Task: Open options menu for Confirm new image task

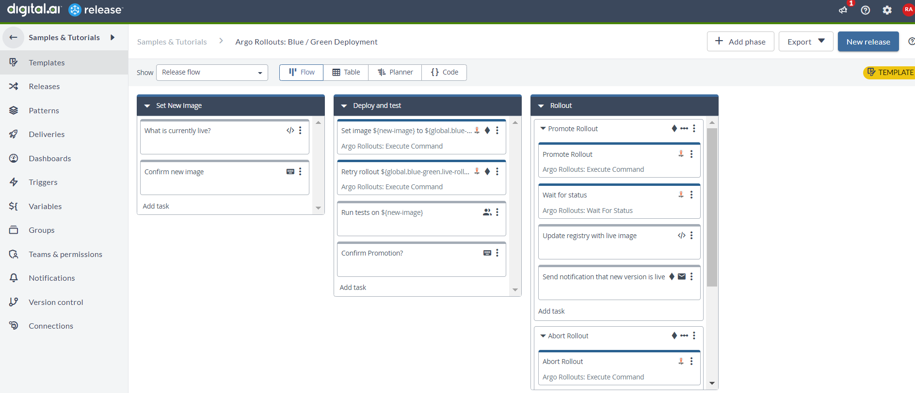Action: (x=300, y=172)
